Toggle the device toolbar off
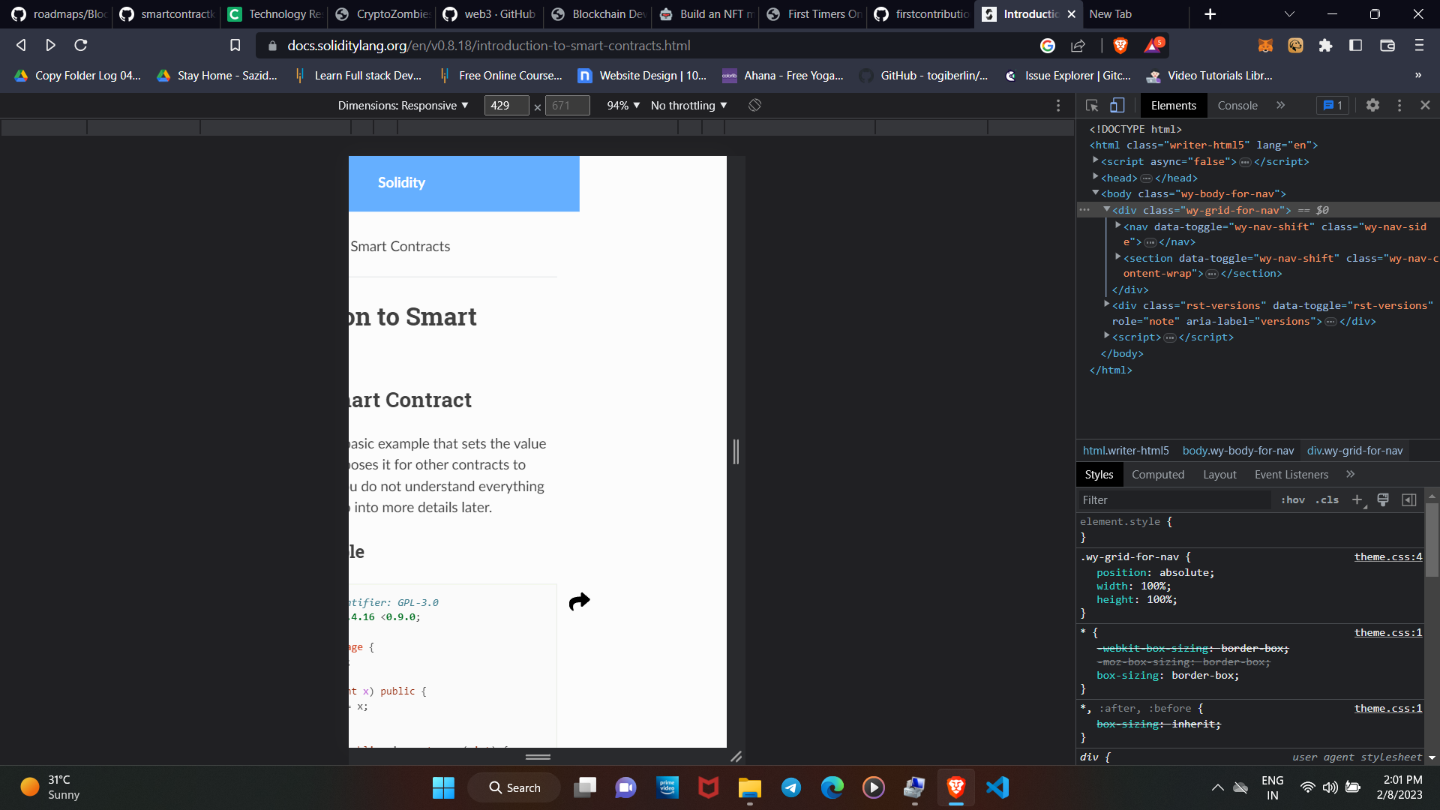The image size is (1440, 810). 1117,105
